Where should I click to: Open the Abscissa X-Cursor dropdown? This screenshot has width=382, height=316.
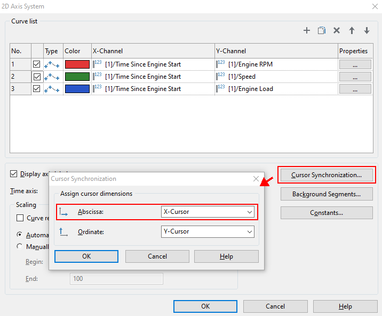(x=208, y=212)
